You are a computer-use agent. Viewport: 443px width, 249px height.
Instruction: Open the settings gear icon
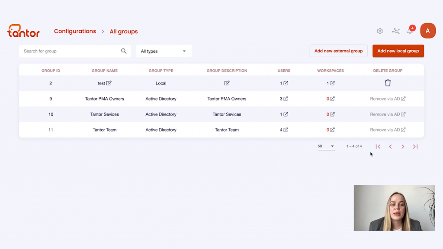(380, 31)
